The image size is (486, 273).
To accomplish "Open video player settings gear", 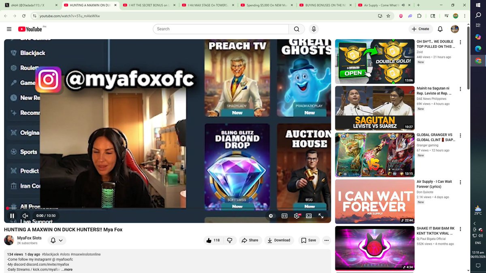I will (297, 216).
